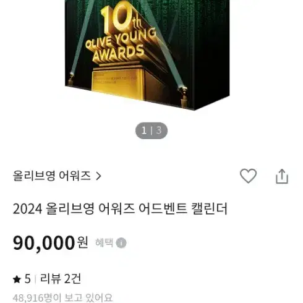Tap the number 1 in the image counter
303x303 pixels.
pos(144,130)
